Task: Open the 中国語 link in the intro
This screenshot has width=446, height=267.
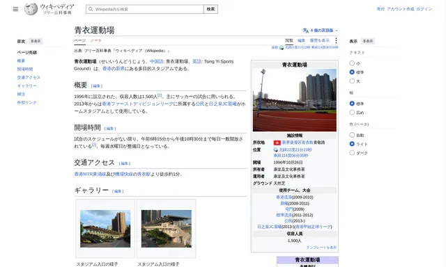Action: tap(156, 61)
